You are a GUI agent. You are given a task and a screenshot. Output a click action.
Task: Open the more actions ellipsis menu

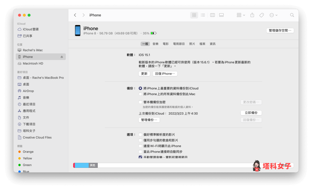click(273, 15)
